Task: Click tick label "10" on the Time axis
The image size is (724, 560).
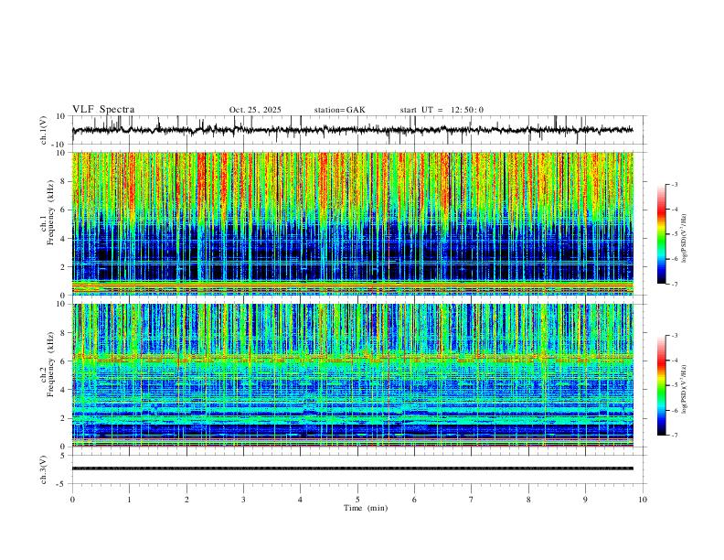Action: 643,500
